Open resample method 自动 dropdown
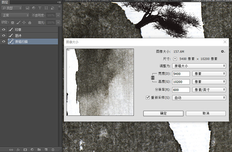This screenshot has width=232, height=152. tap(199, 98)
